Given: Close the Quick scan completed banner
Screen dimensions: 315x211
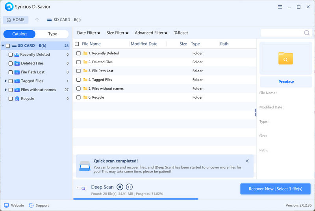Looking at the screenshot, I should pyautogui.click(x=247, y=161).
